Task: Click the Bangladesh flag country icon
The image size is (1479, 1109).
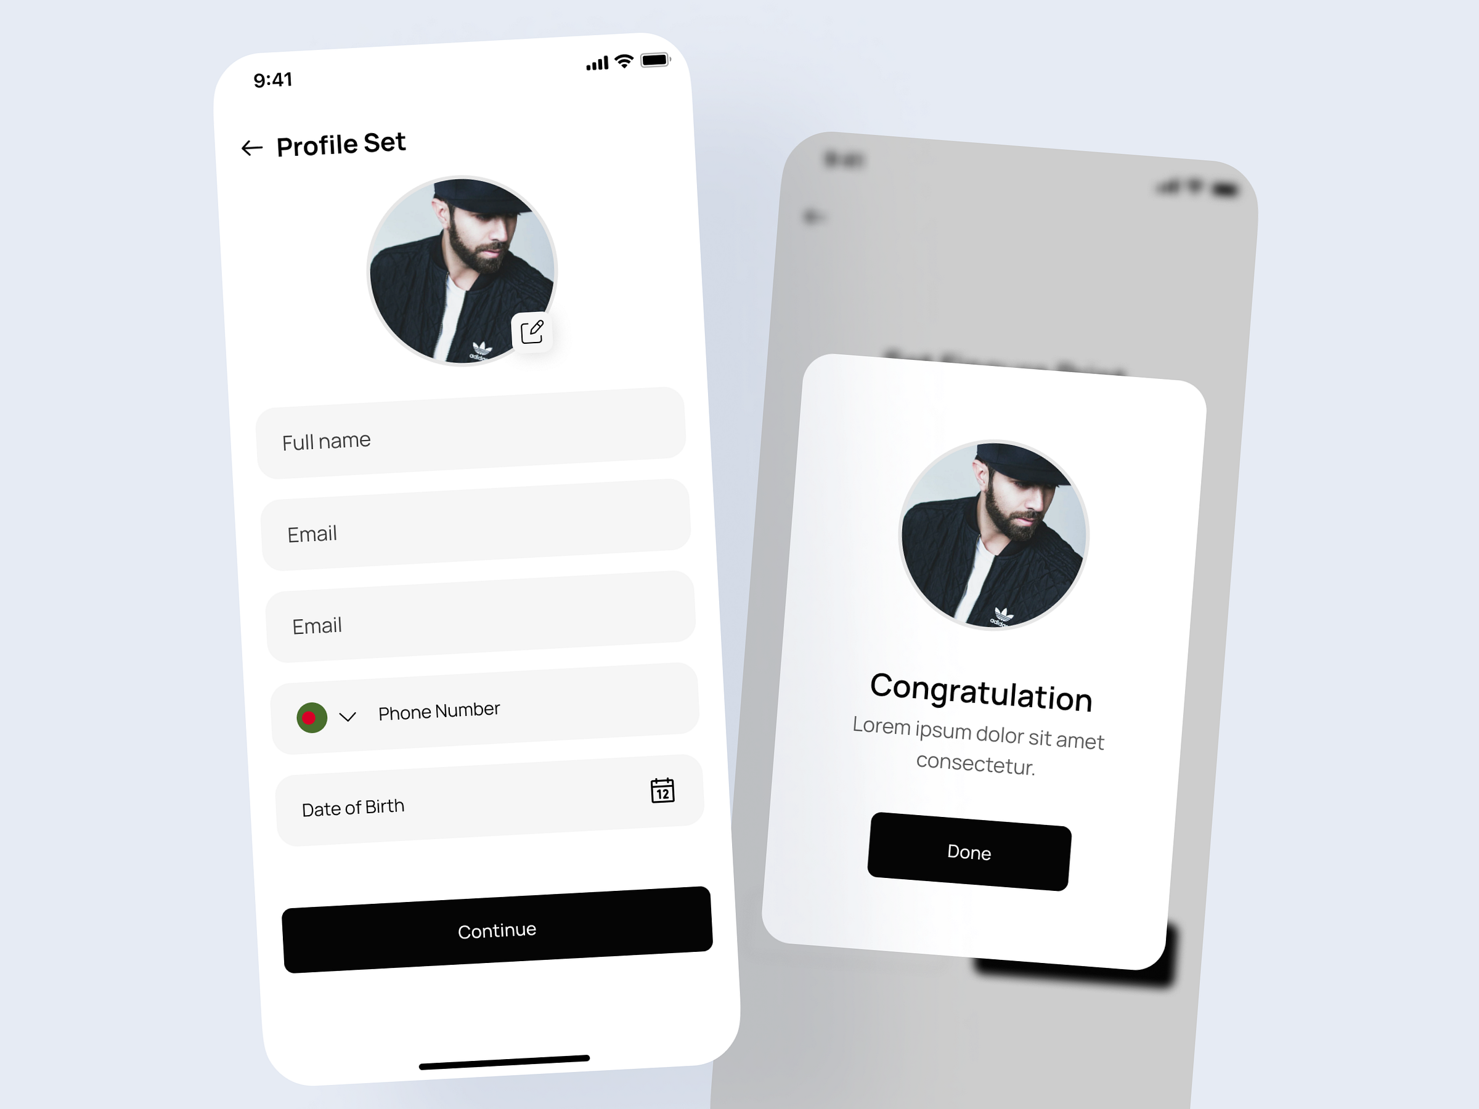Action: coord(308,709)
